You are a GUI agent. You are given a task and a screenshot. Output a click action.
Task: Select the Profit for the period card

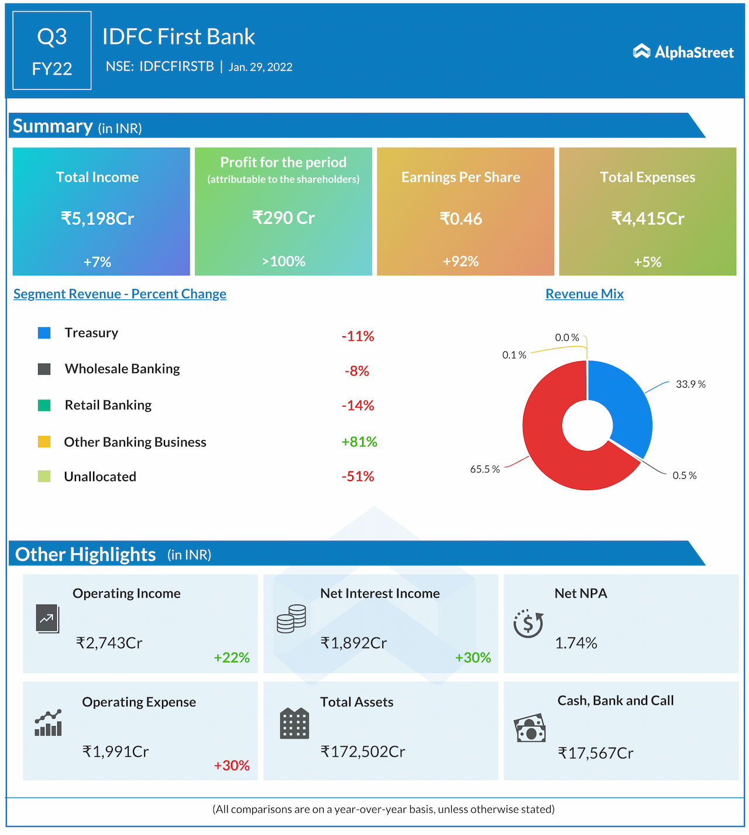[x=283, y=211]
